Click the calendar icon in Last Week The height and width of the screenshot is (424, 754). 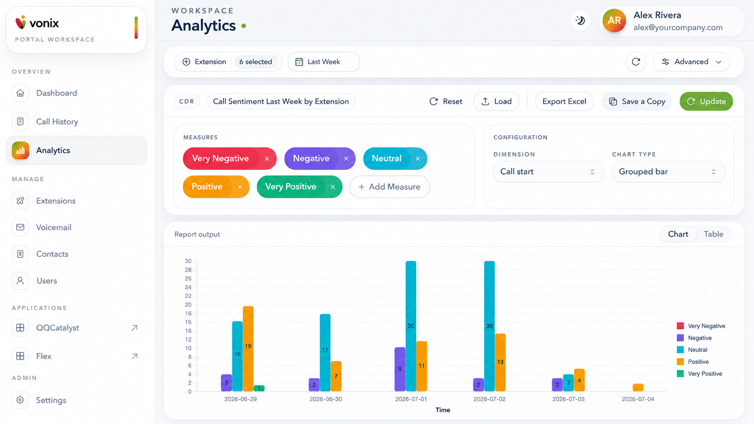(x=299, y=62)
